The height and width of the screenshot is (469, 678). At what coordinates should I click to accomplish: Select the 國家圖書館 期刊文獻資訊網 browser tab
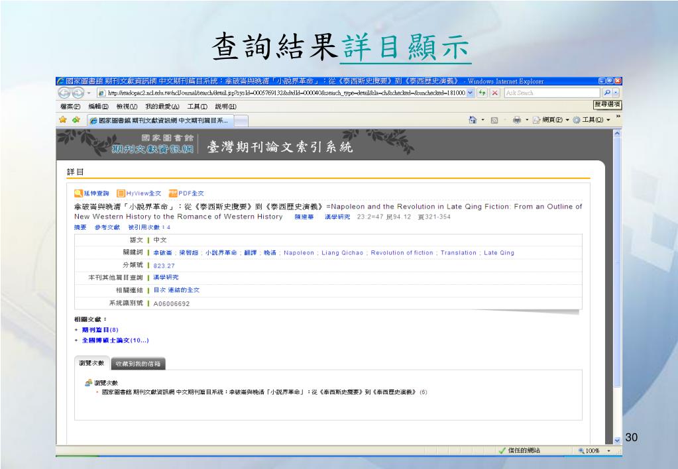(x=160, y=121)
